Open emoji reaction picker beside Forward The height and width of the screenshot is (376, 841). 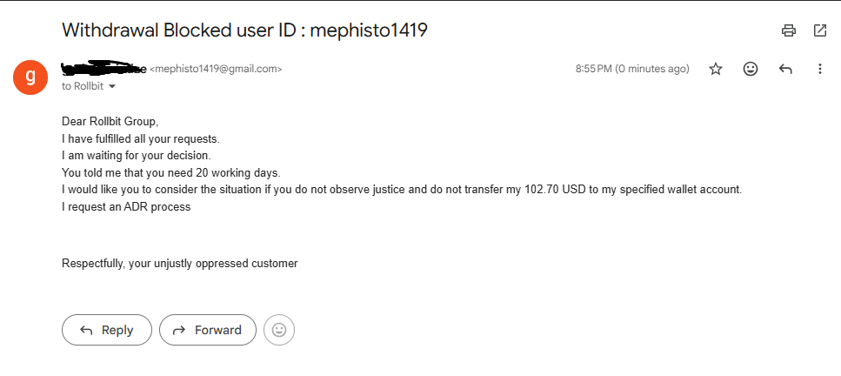279,330
